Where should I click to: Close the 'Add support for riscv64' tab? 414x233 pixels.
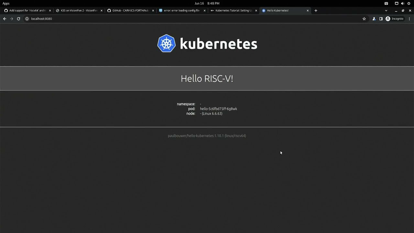(50, 10)
